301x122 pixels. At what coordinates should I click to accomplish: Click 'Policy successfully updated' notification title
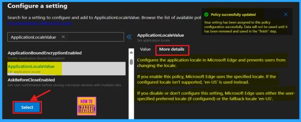point(233,15)
